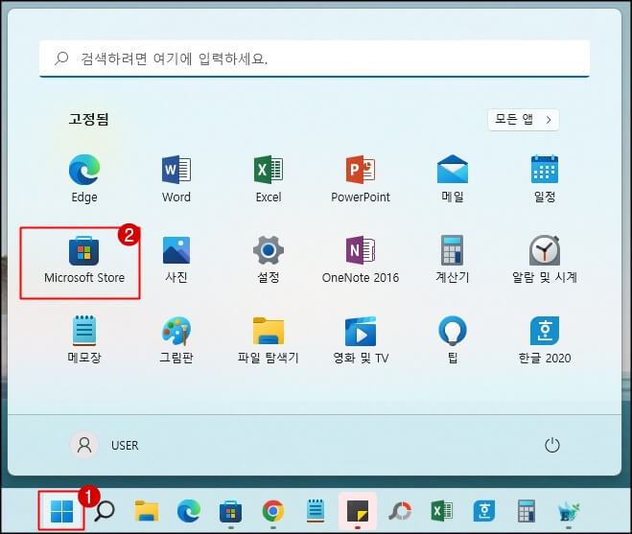Screen dimensions: 632x534
Task: Open the Power button menu
Action: coord(551,446)
